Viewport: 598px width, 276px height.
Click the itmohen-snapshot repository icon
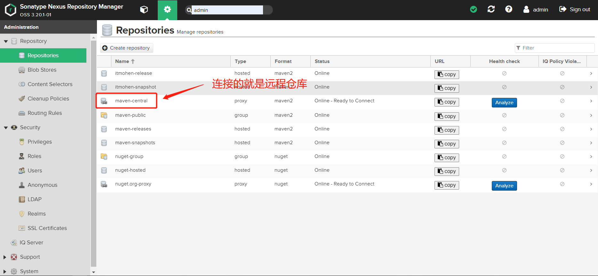[x=104, y=87]
